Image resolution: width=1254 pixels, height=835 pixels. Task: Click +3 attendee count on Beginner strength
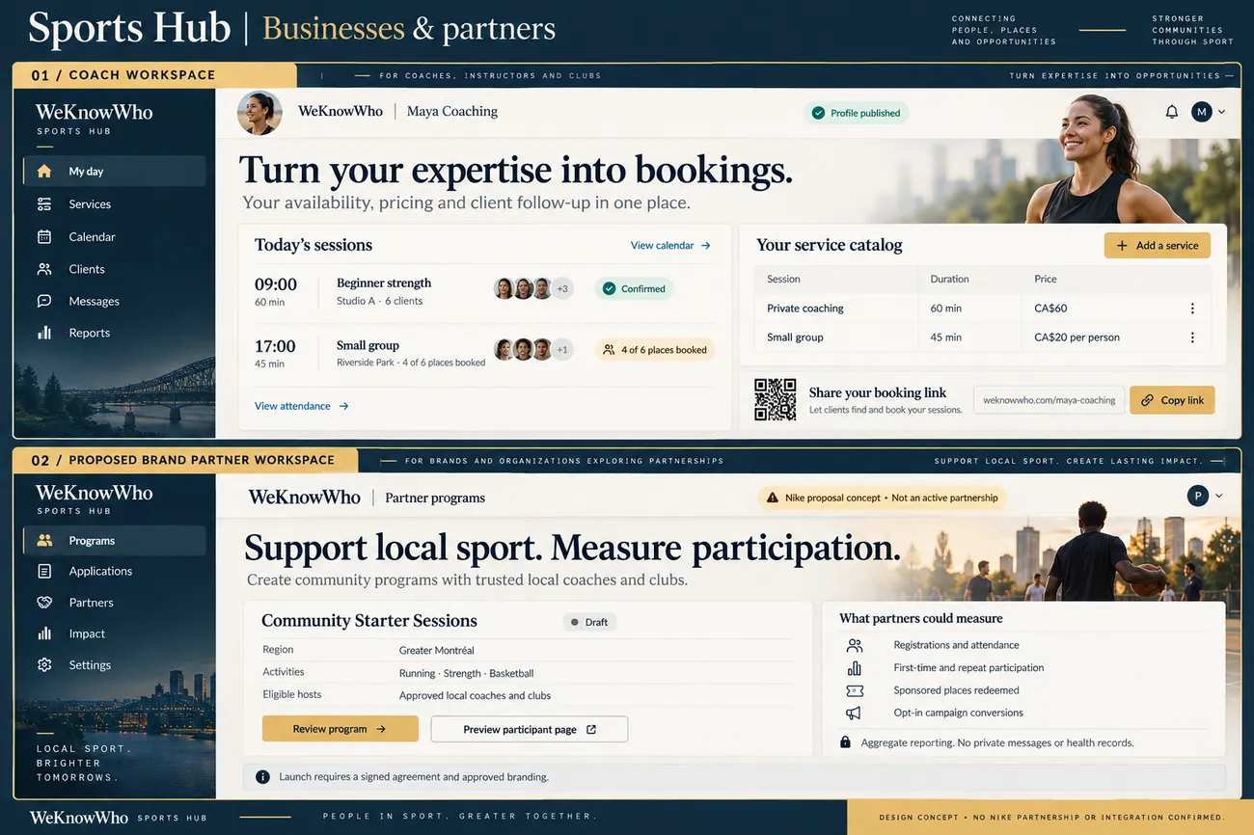(562, 288)
